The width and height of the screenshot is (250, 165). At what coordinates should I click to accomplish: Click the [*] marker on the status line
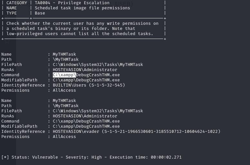[x=5, y=157]
